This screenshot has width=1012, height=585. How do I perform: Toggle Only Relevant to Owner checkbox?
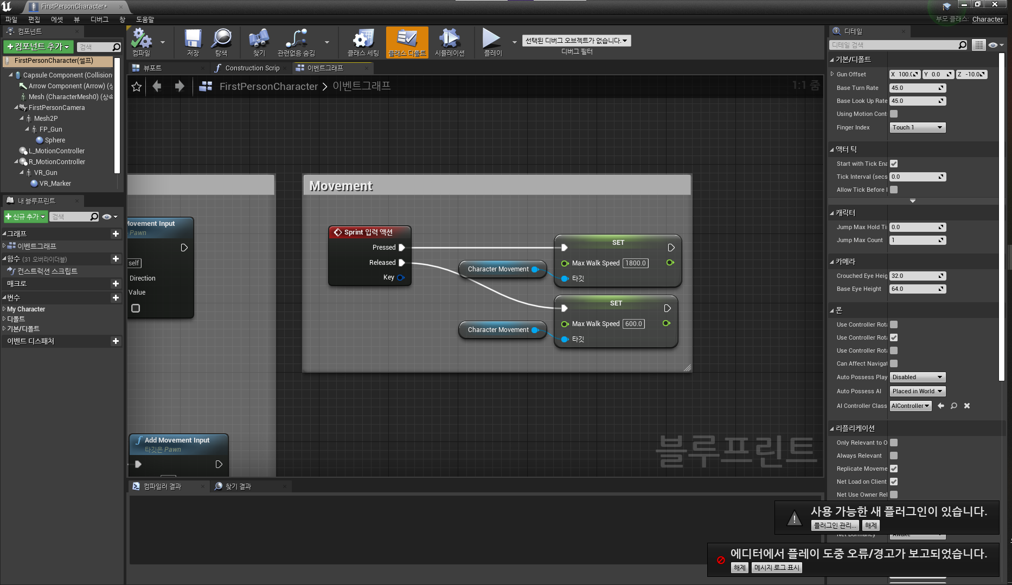pos(894,443)
